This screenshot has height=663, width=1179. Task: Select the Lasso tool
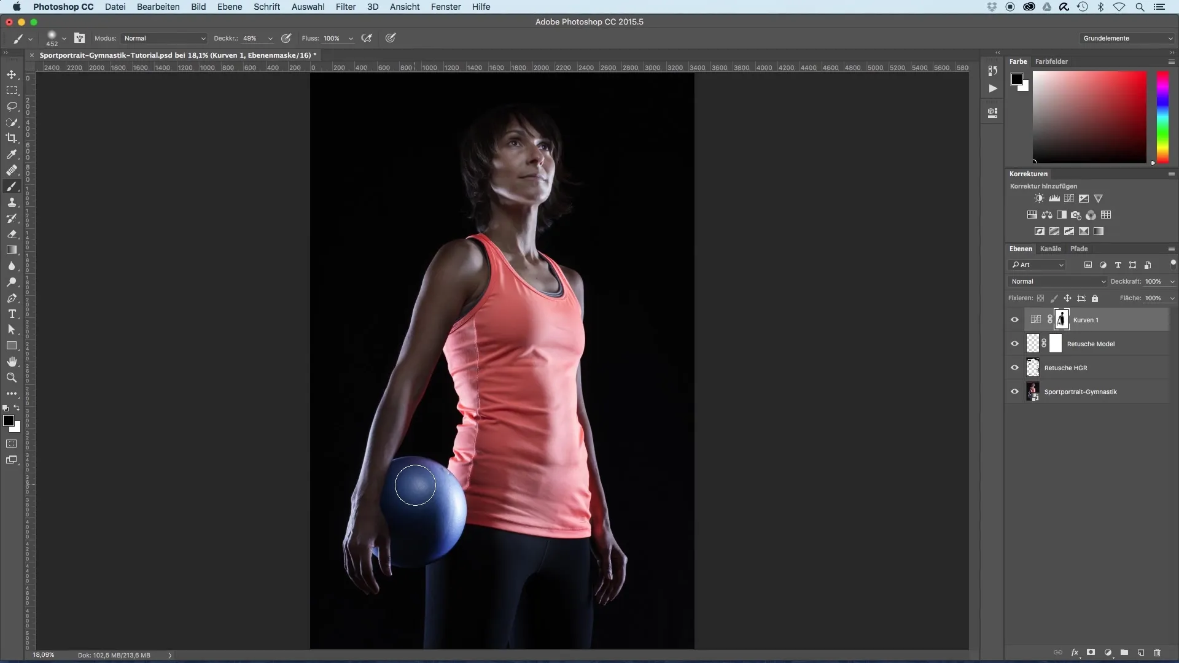[x=12, y=106]
